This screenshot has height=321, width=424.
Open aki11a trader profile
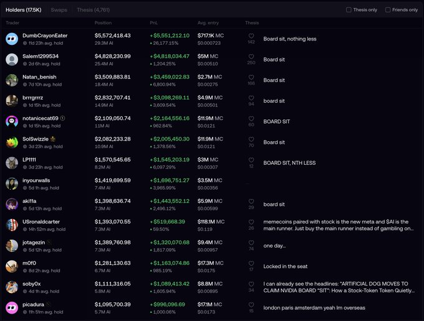click(29, 201)
